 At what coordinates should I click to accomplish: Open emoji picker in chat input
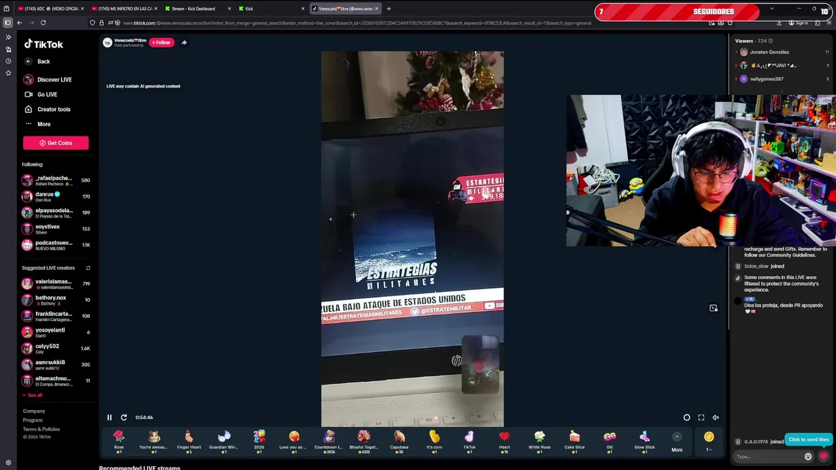[808, 457]
